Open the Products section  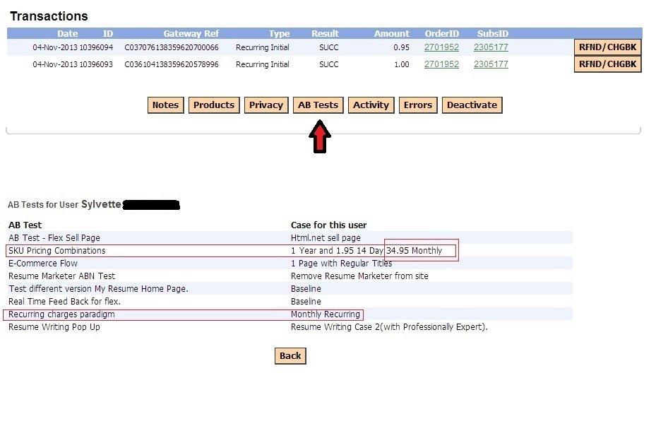click(x=213, y=105)
